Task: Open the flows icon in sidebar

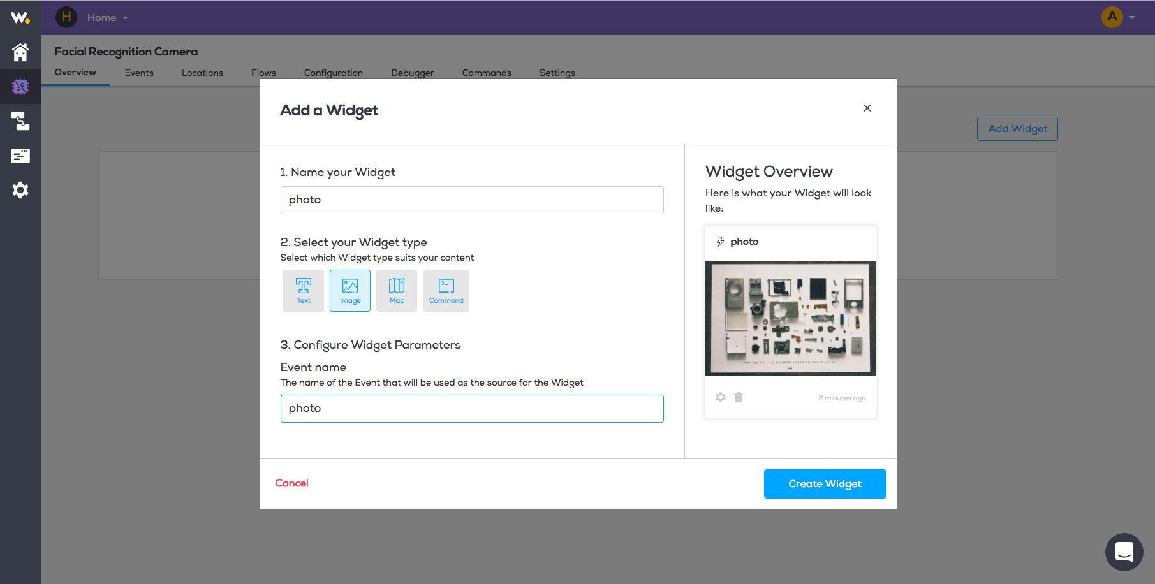Action: (20, 121)
